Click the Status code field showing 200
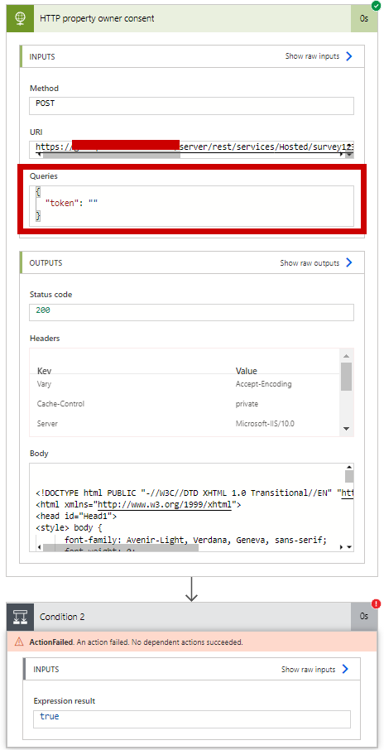 pyautogui.click(x=191, y=312)
